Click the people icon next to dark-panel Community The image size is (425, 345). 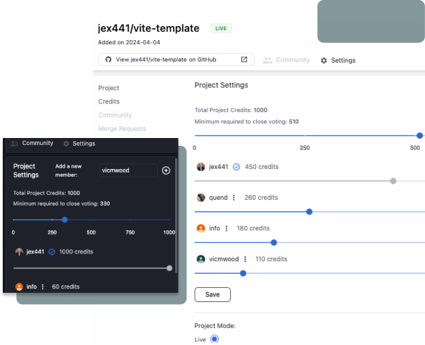click(x=15, y=144)
